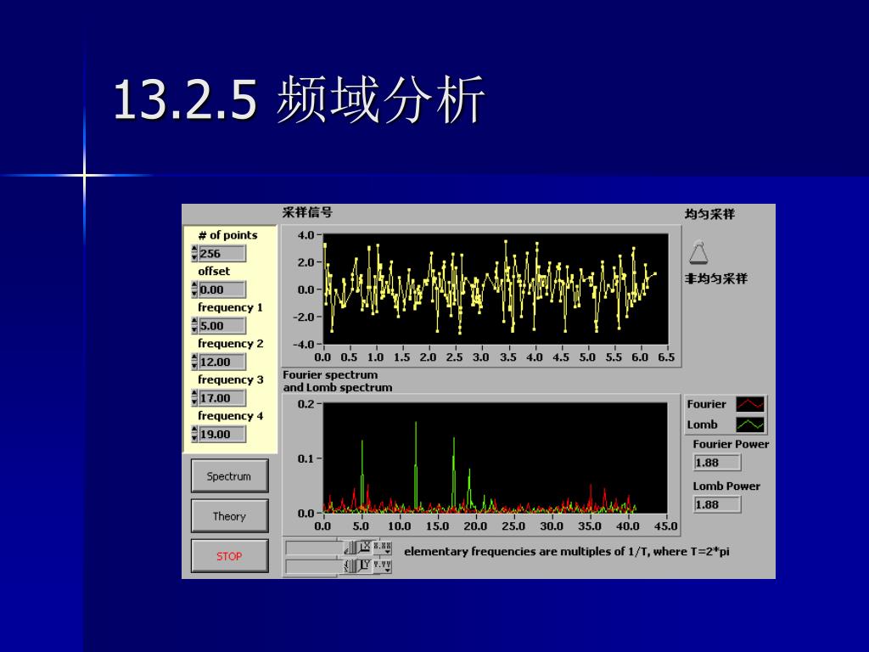The height and width of the screenshot is (652, 869).
Task: Click the frequency 2 stepper arrows
Action: (194, 362)
